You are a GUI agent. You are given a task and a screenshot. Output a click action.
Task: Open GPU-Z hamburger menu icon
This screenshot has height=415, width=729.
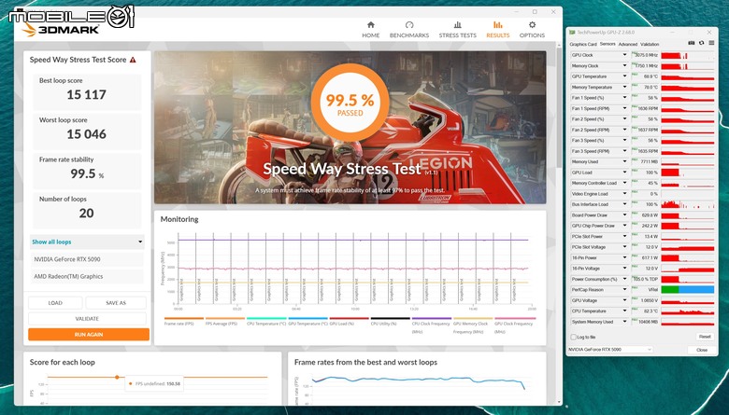pyautogui.click(x=711, y=43)
